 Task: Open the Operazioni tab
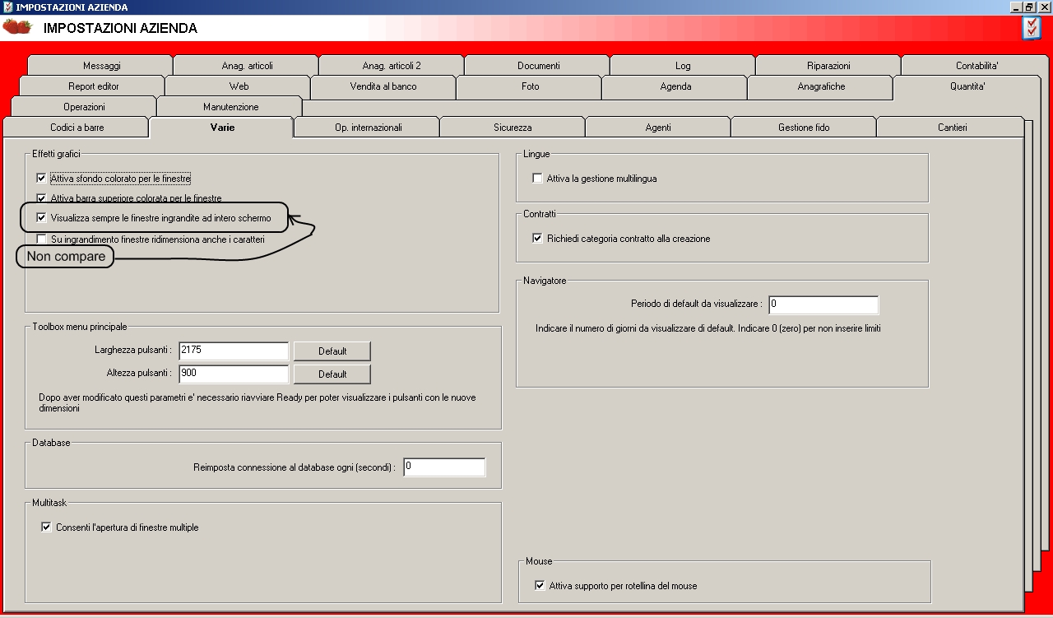point(84,107)
